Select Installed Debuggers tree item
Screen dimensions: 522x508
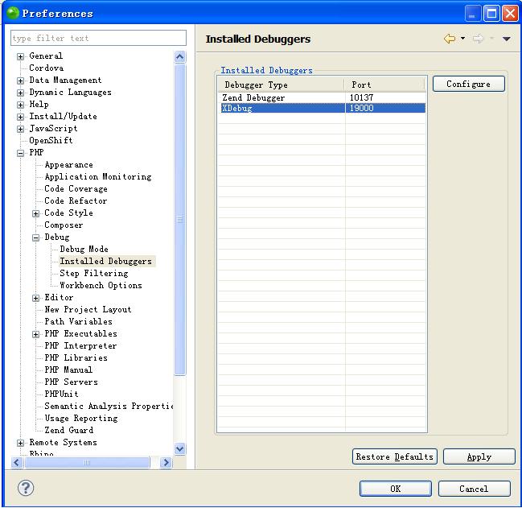click(x=105, y=261)
